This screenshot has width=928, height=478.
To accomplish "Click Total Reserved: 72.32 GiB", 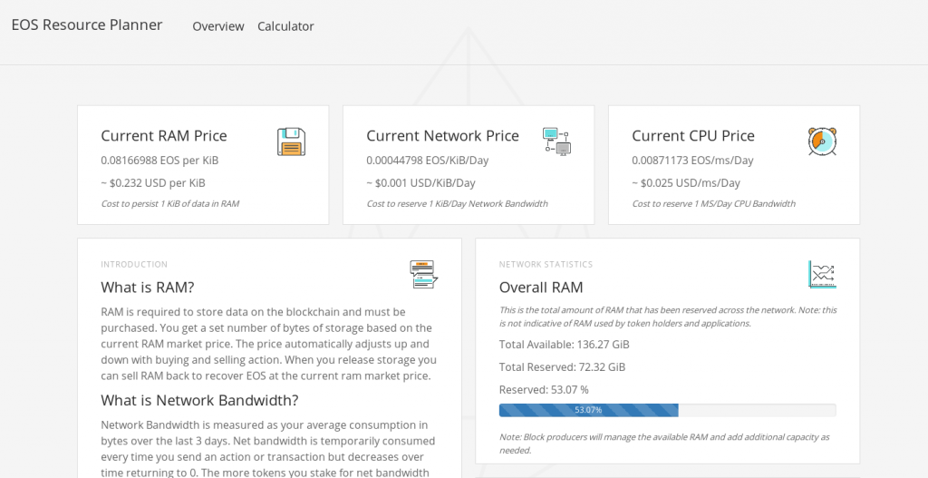I will click(x=562, y=367).
